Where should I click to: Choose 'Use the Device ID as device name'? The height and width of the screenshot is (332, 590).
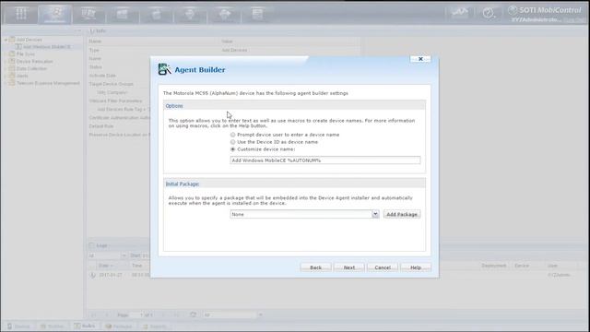click(x=233, y=142)
